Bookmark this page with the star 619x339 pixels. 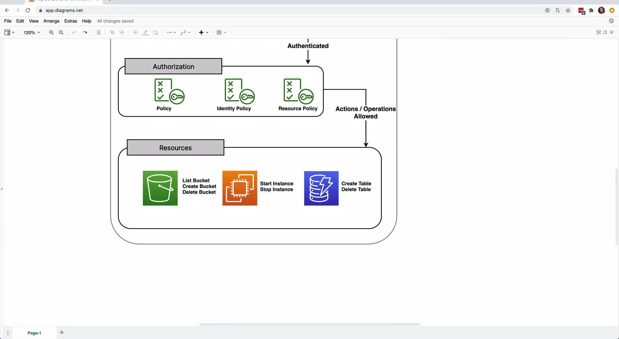coord(568,10)
